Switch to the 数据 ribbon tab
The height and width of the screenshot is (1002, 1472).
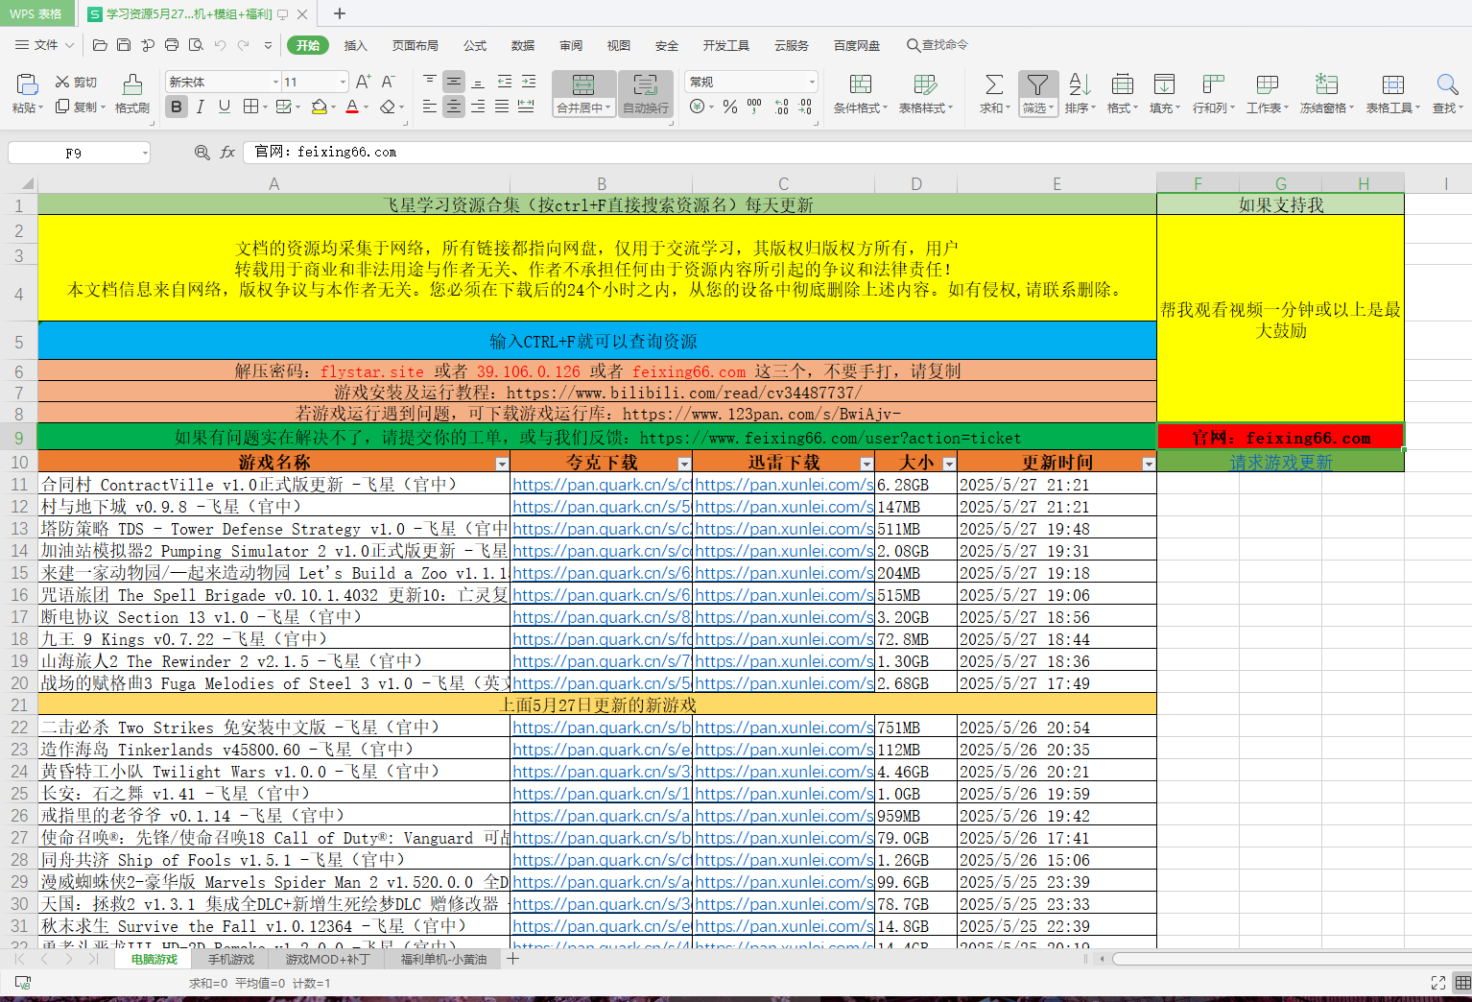click(523, 45)
